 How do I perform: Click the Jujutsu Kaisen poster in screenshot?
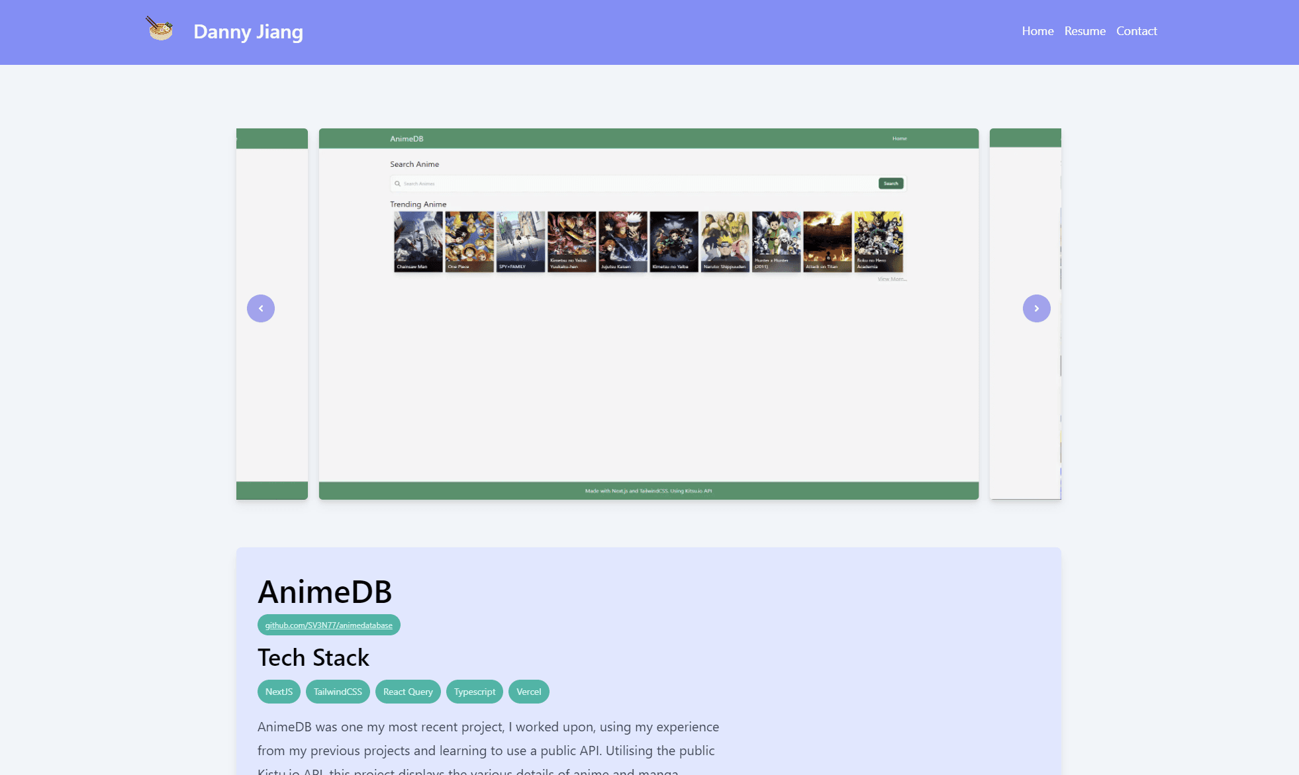click(x=623, y=242)
